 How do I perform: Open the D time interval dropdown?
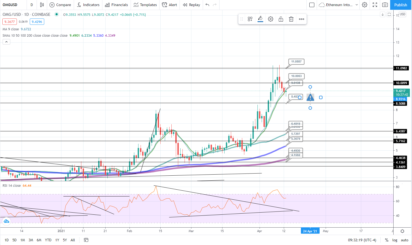[x=32, y=5]
